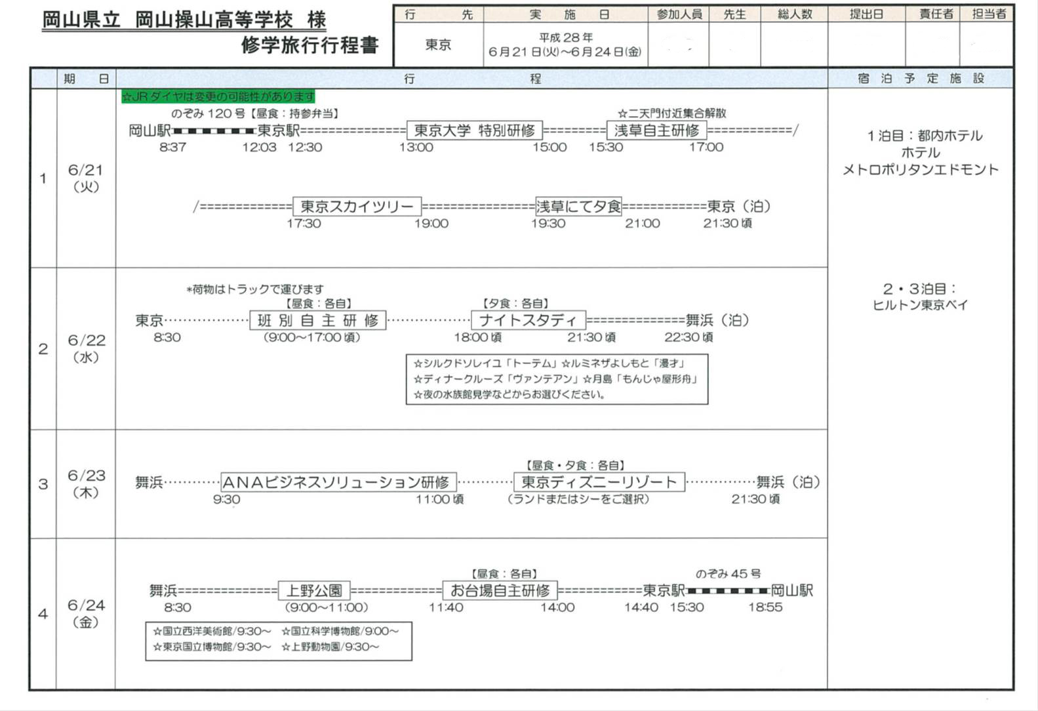The width and height of the screenshot is (1038, 711).
Task: Click the date 6/22 (水)
Action: [86, 348]
